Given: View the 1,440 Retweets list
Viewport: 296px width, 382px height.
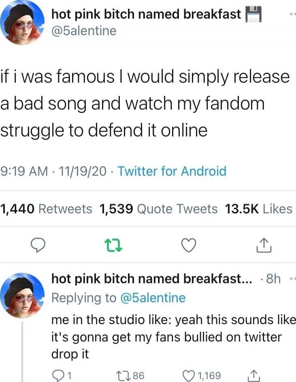Looking at the screenshot, I should [46, 209].
